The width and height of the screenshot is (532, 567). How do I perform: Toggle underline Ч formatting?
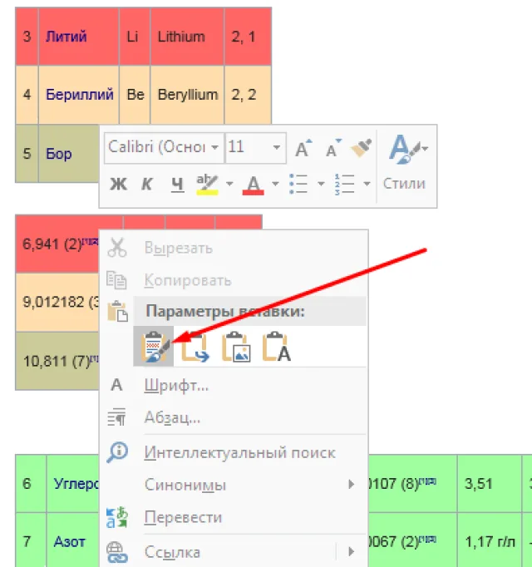tap(177, 184)
